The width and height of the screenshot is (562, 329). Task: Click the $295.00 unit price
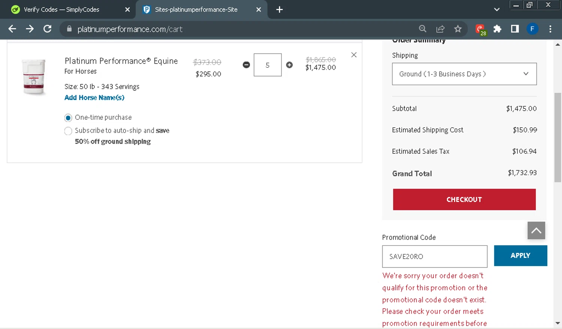click(208, 74)
